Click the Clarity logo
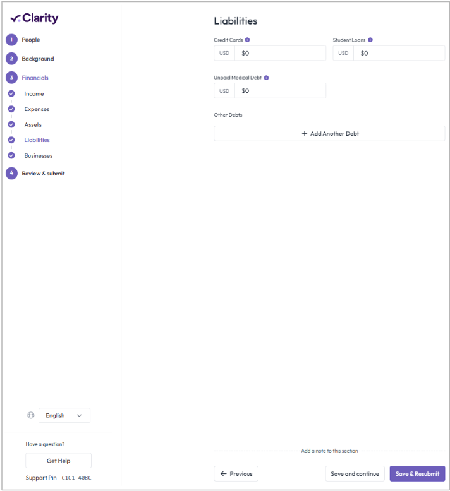The image size is (450, 491). (35, 18)
